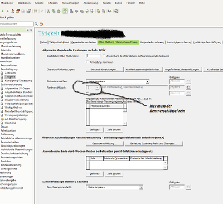This screenshot has height=204, width=223.
Task: Select Insolvenz in navigation tree
Action: tap(10, 123)
